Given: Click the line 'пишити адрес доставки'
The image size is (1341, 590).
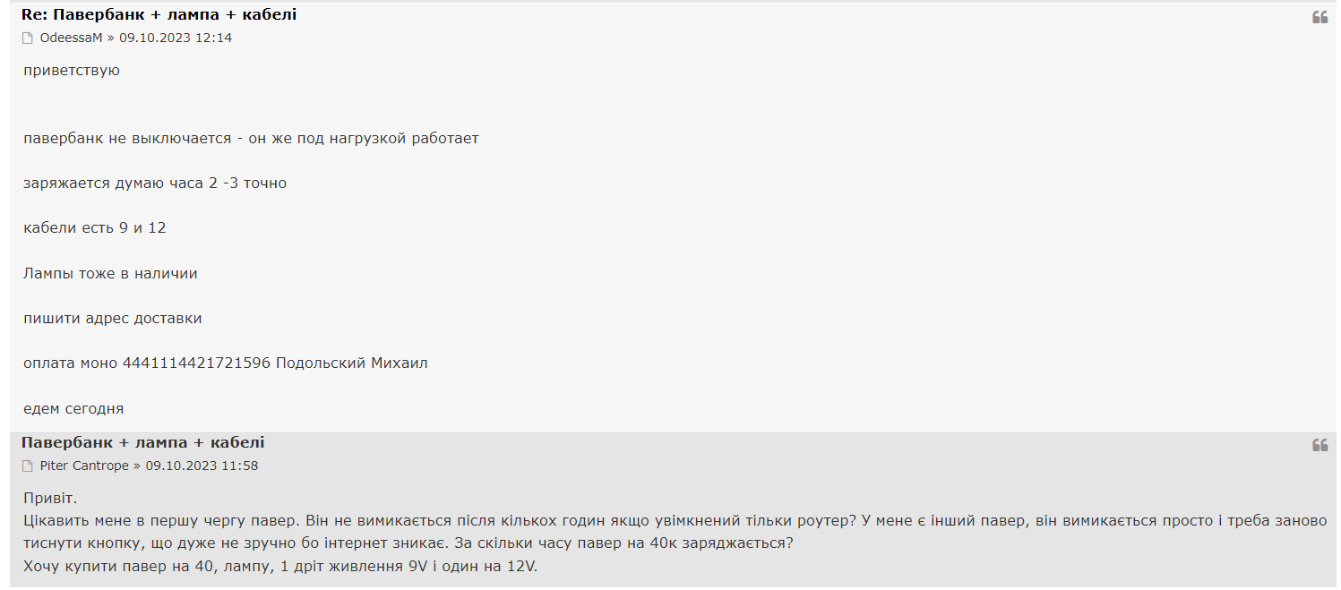Looking at the screenshot, I should pos(113,319).
